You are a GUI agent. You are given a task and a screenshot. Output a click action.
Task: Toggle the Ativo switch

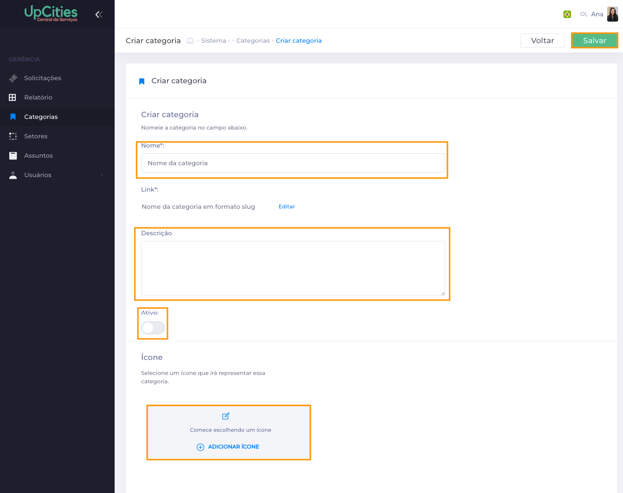[153, 328]
